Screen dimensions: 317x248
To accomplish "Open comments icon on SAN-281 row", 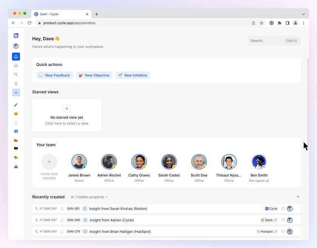I will click(x=283, y=208).
